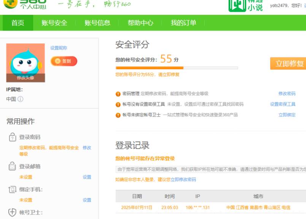This screenshot has height=219, width=306.
Task: Click 设置 link for 登录邮箱
Action: (x=87, y=177)
